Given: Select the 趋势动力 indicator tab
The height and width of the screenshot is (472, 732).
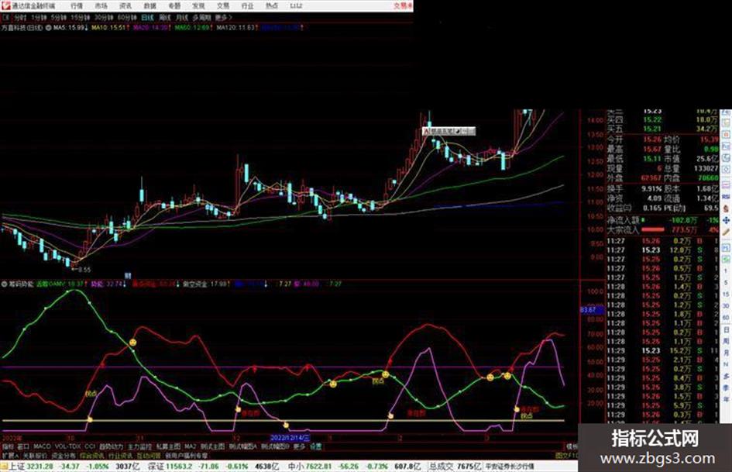Looking at the screenshot, I should (111, 446).
